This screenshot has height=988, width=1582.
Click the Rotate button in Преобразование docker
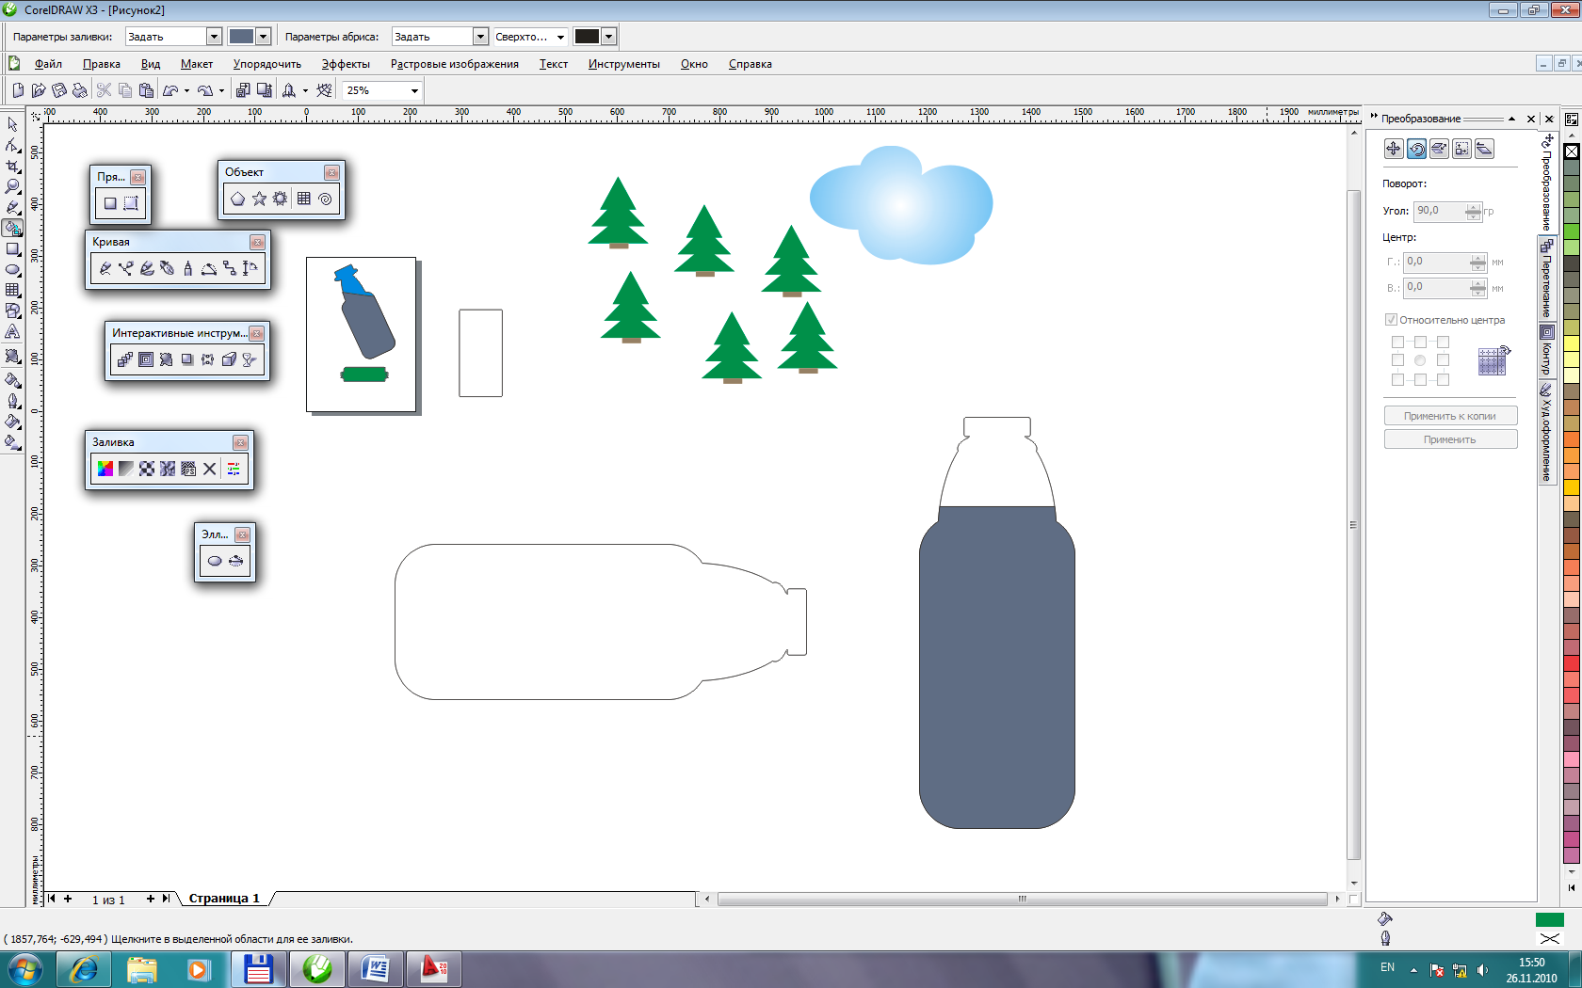[1416, 149]
